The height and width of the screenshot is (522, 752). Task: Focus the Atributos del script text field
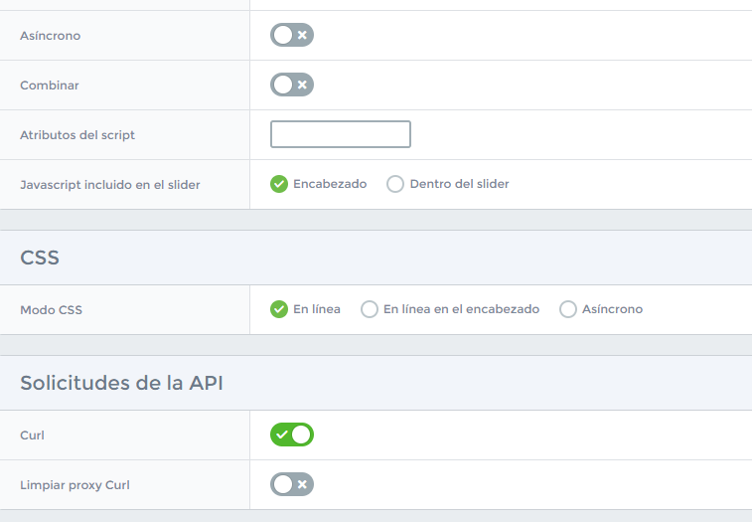tap(341, 134)
